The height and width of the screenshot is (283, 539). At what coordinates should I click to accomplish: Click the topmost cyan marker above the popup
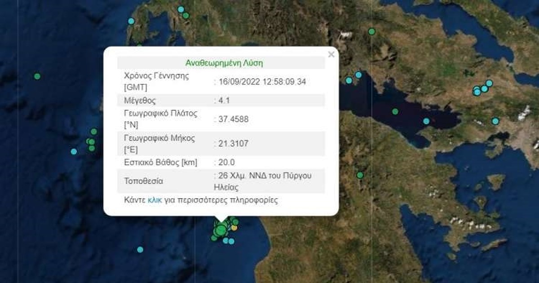click(181, 9)
